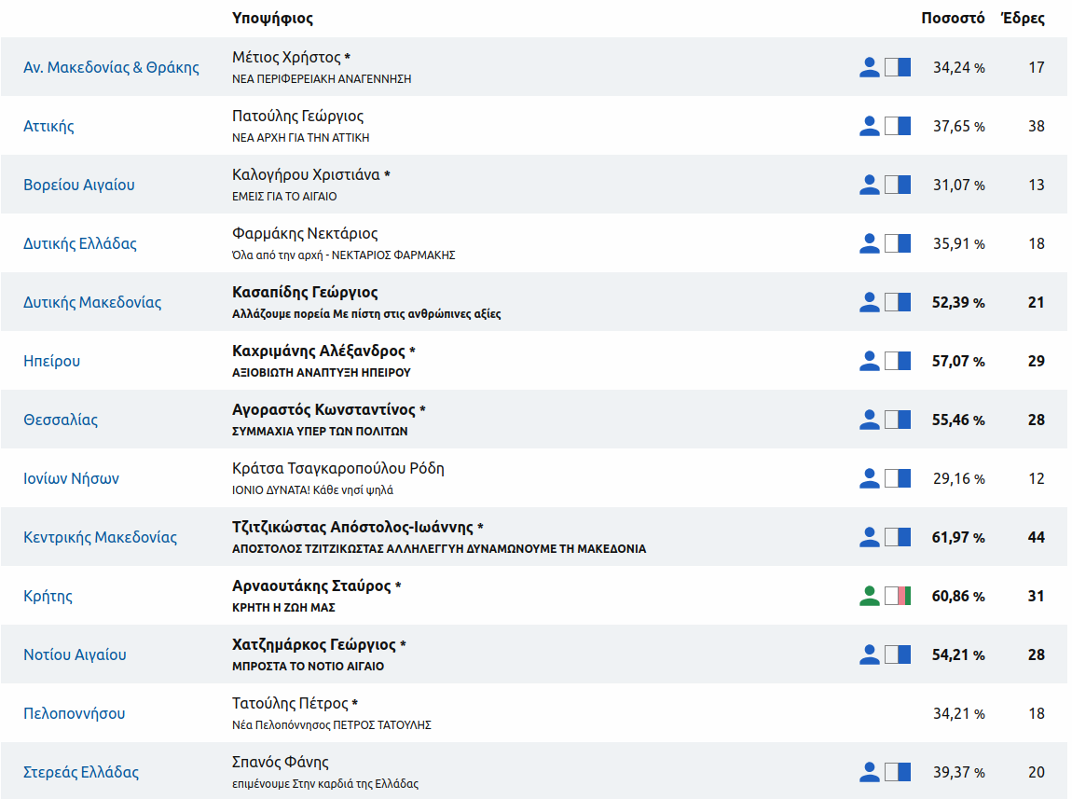Click the blue party color bar for Πατούλης Γεώργιος

pos(898,126)
